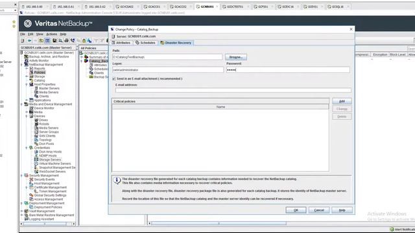Select WebSocket Servers node
This screenshot has height=233, width=415.
52,172
